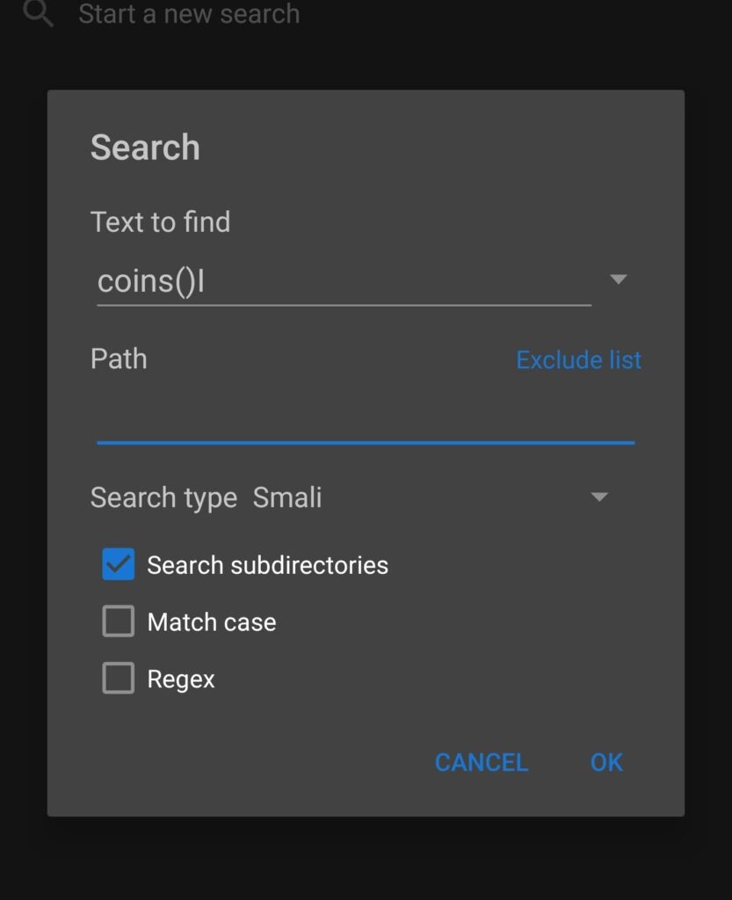
Task: Uncheck the Search subdirectories checkbox
Action: tap(119, 564)
